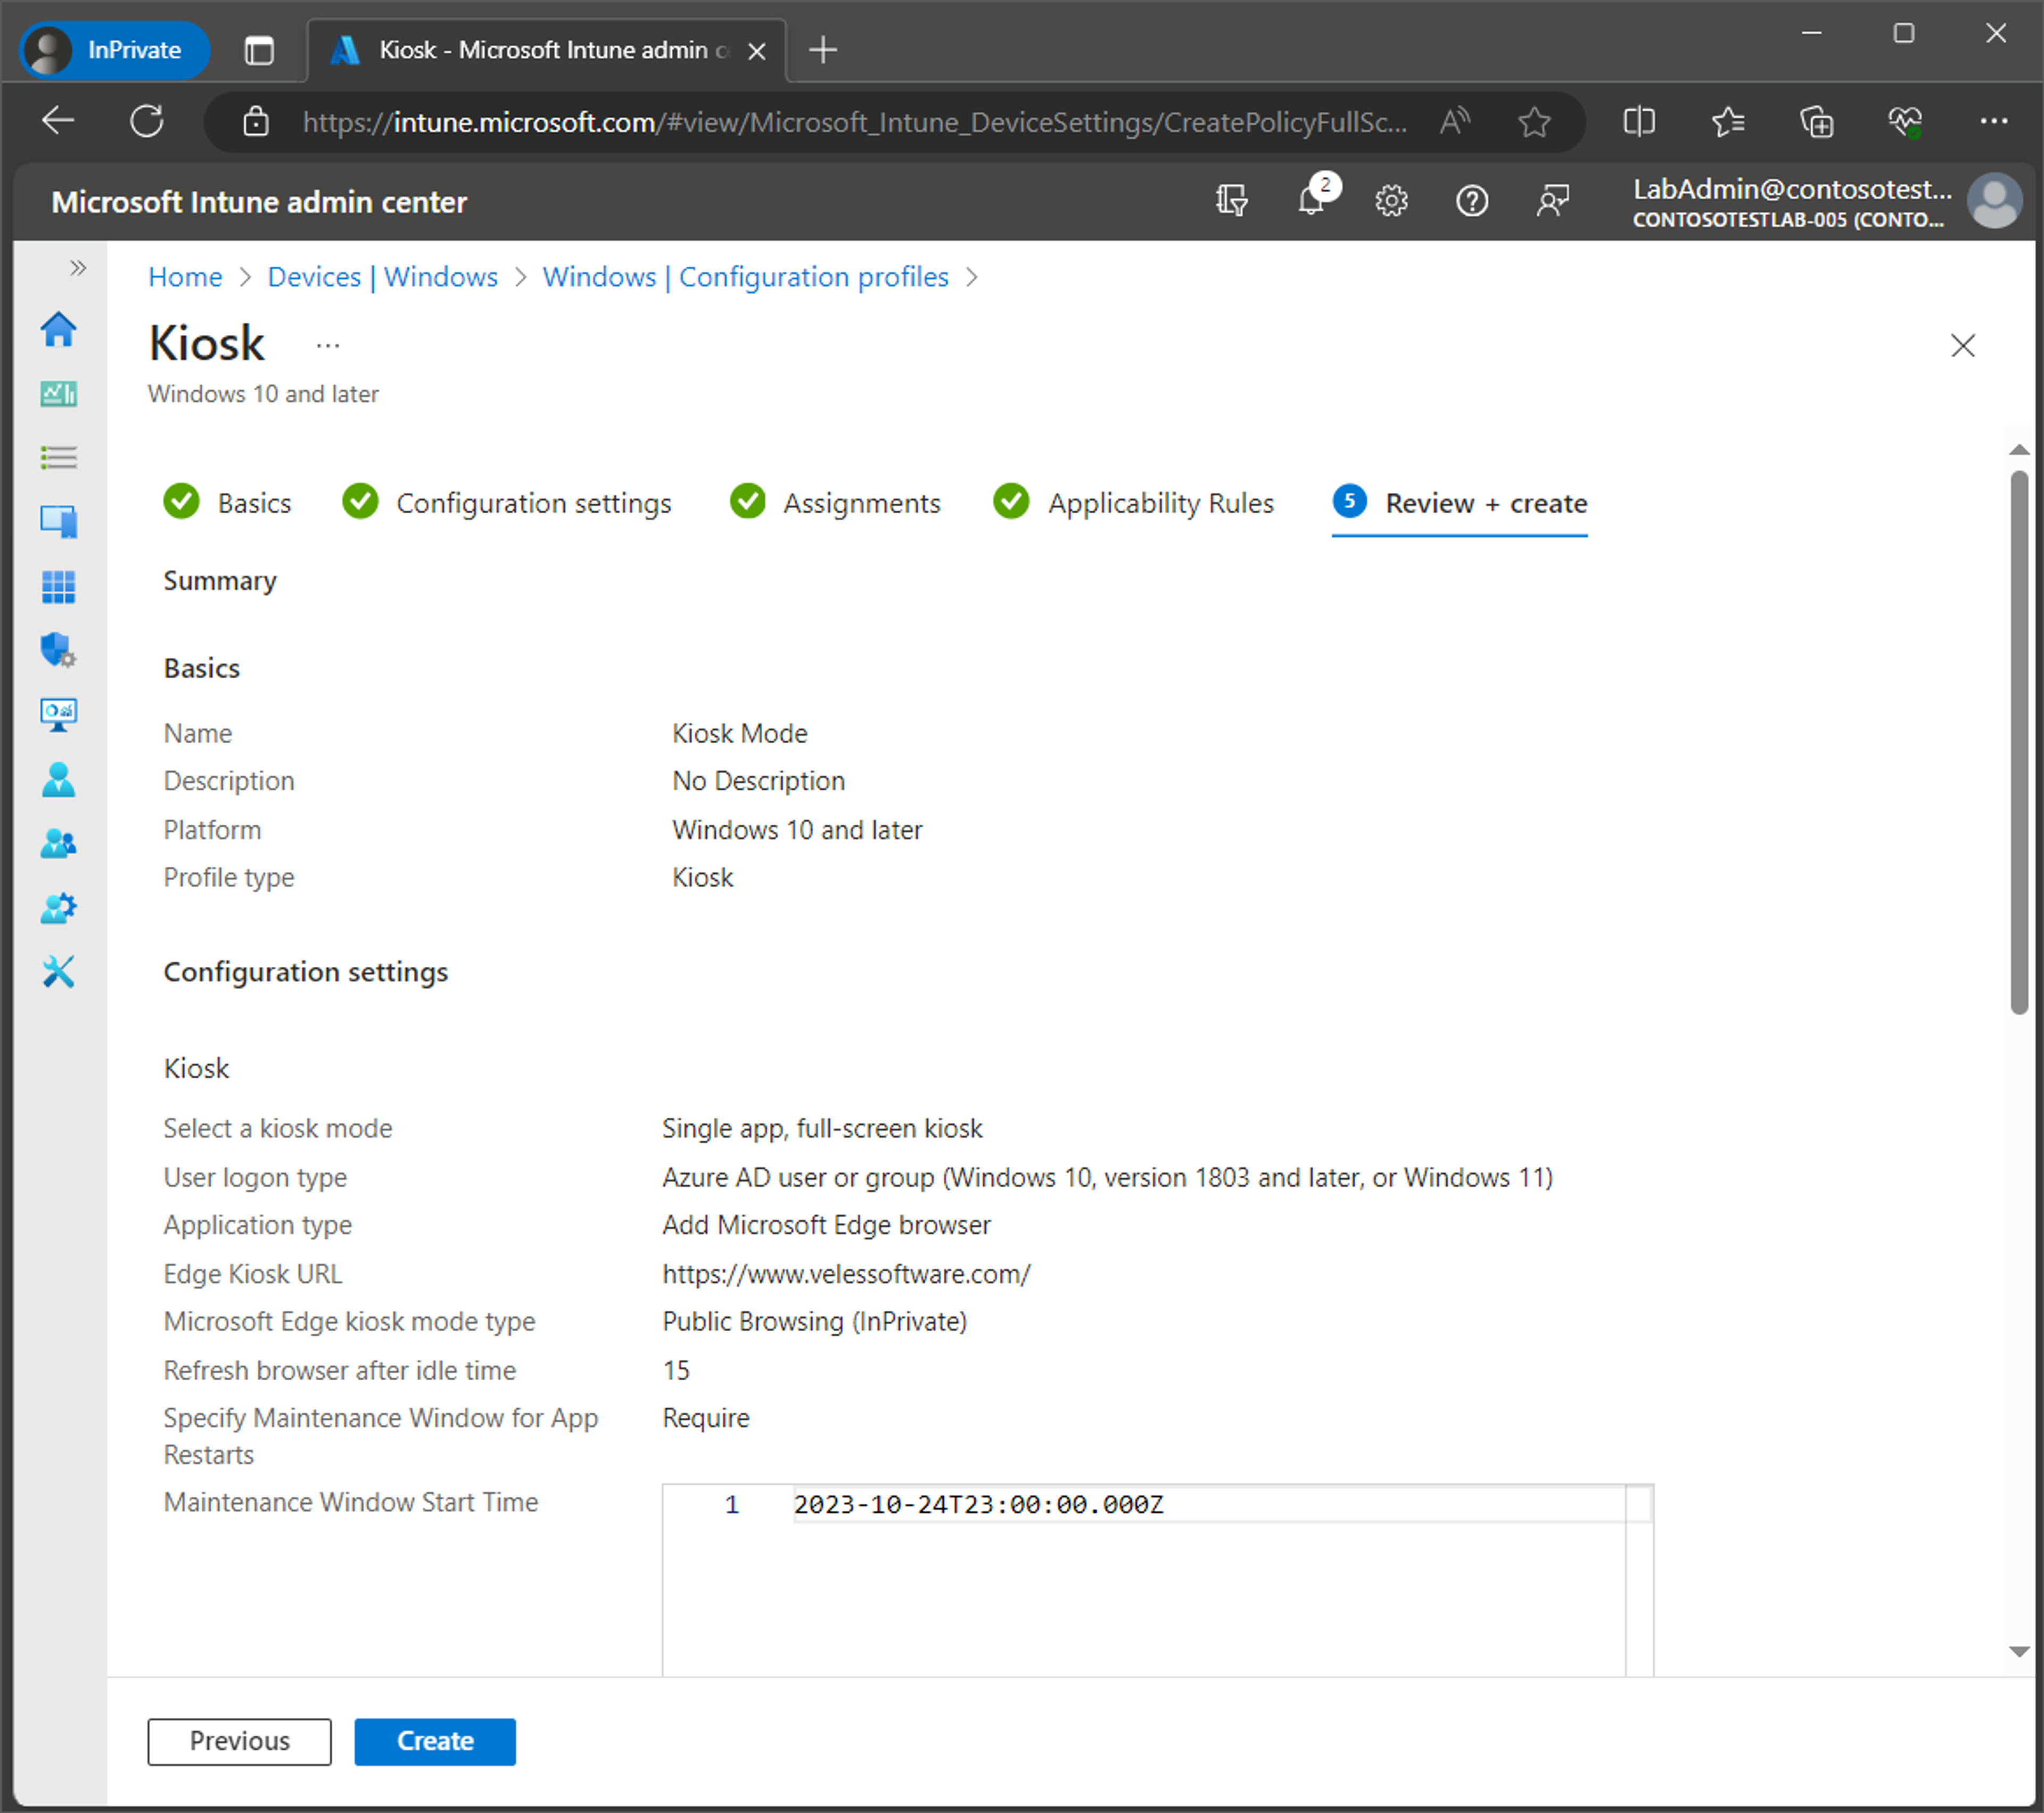Open Endpoint security shield icon

[x=58, y=650]
